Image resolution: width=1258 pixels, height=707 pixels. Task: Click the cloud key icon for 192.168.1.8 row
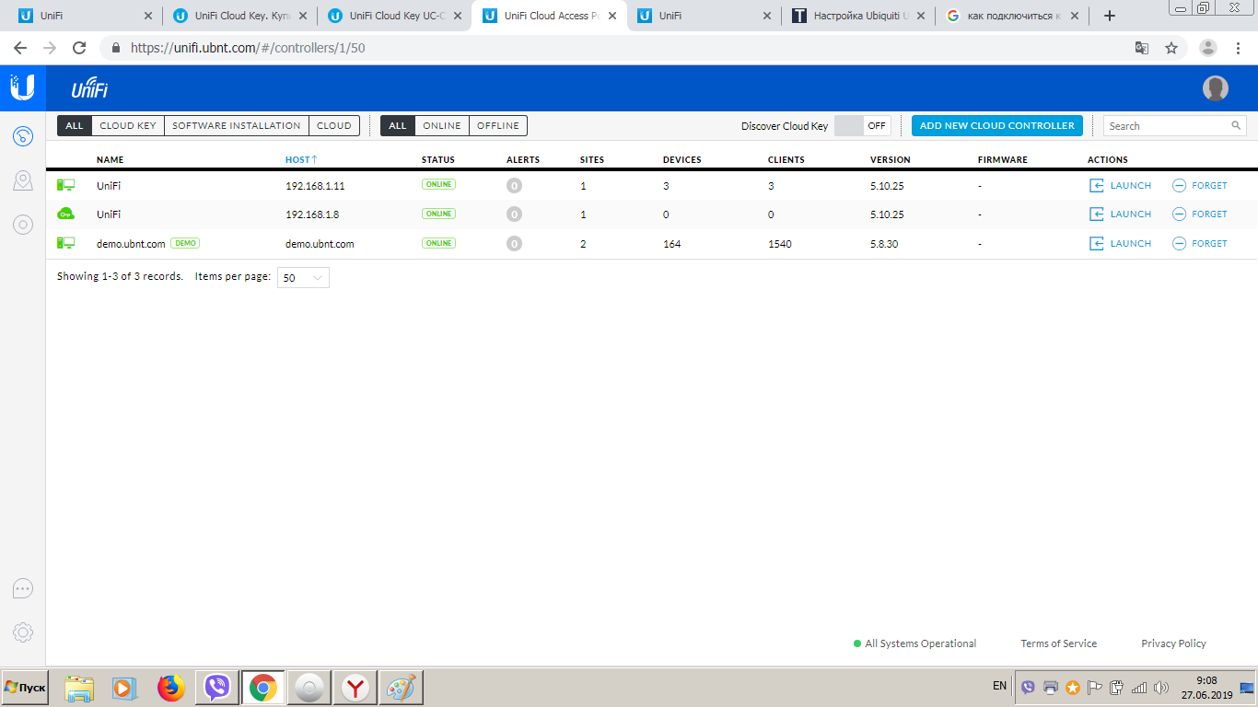coord(65,214)
